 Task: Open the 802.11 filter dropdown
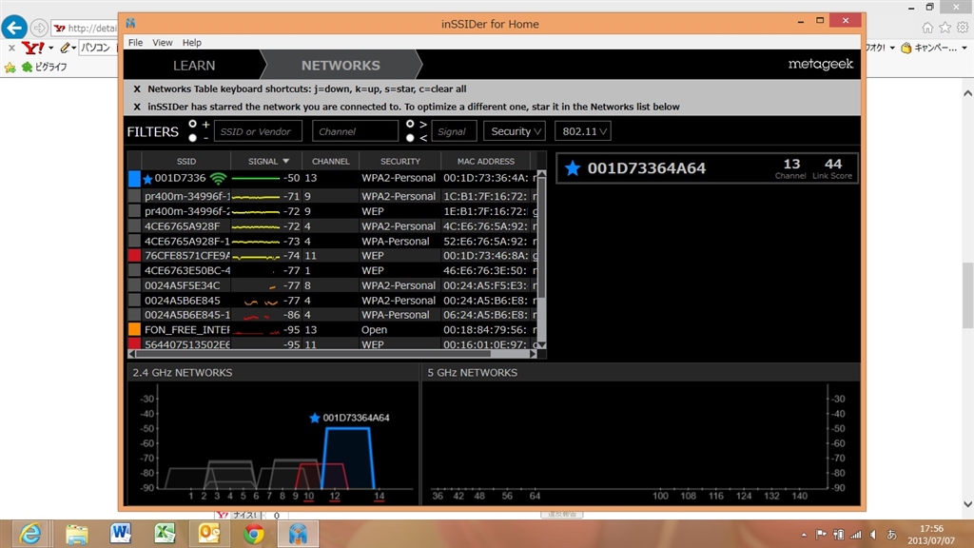(583, 131)
